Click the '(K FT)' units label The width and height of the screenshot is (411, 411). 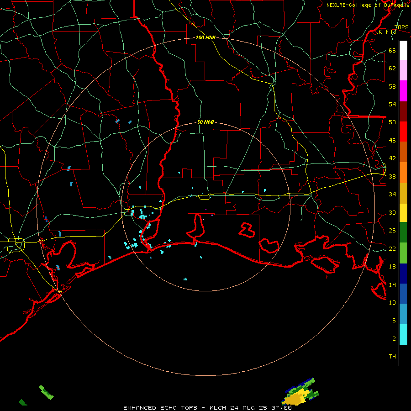coord(386,32)
